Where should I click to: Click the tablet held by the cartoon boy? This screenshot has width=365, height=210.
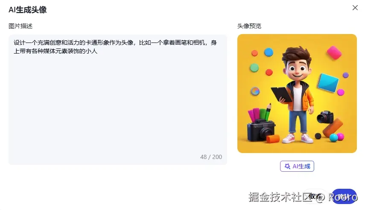pyautogui.click(x=282, y=94)
